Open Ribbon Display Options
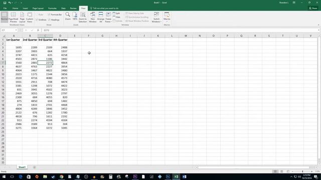The height and width of the screenshot is (180, 321). click(294, 2)
